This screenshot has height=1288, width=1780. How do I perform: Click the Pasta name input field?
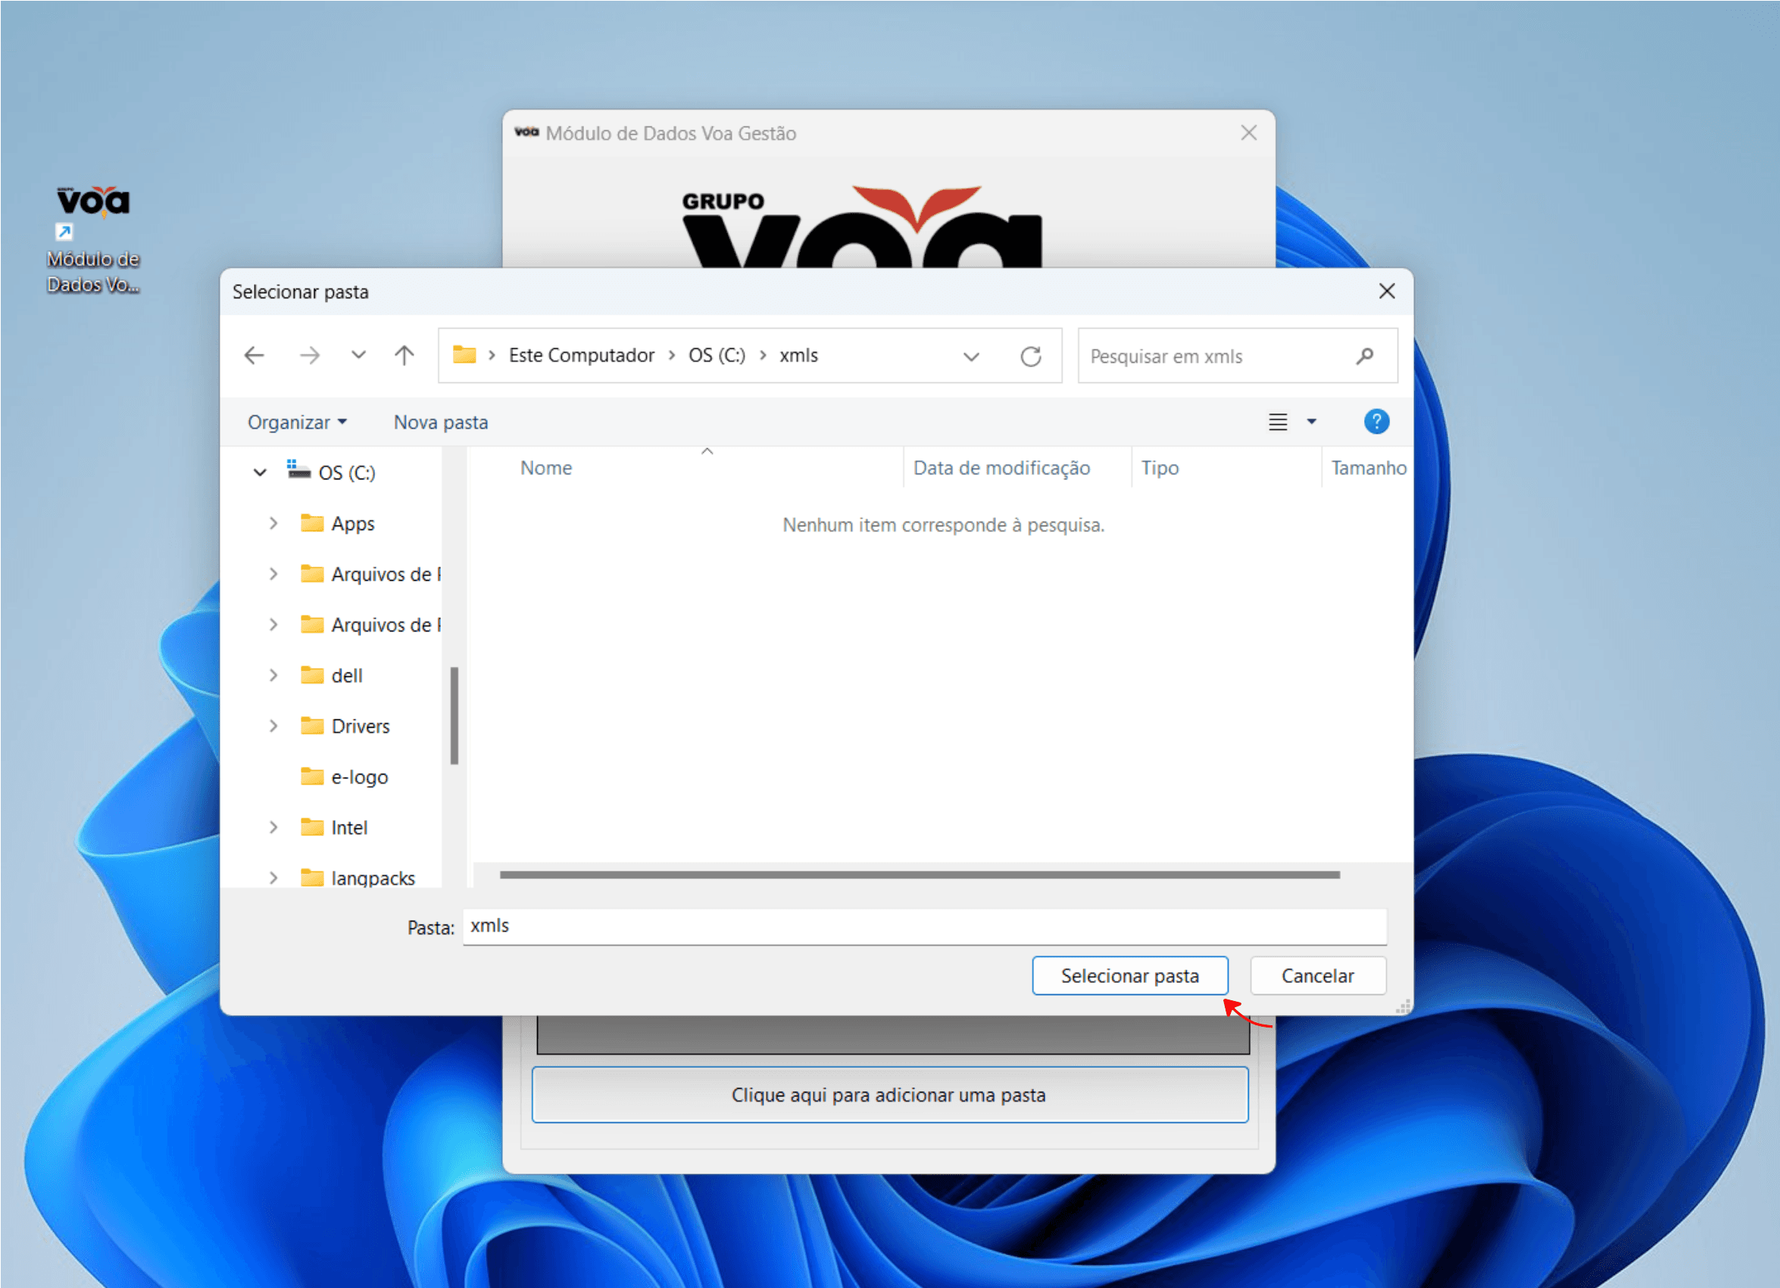[924, 926]
